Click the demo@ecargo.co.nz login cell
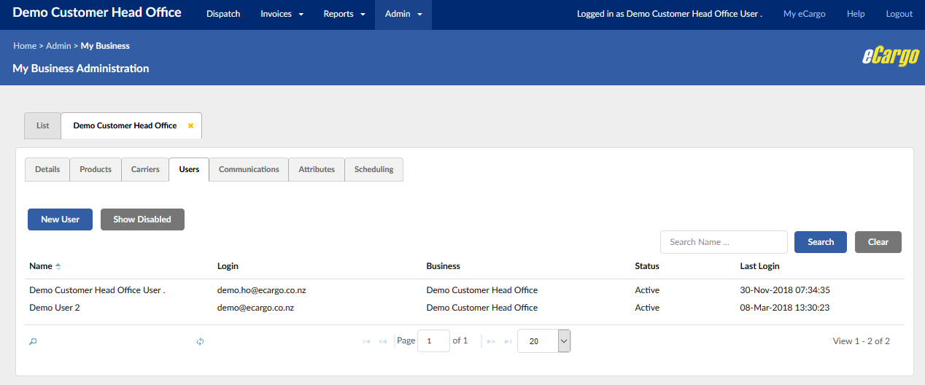Viewport: 925px width, 385px height. click(255, 308)
